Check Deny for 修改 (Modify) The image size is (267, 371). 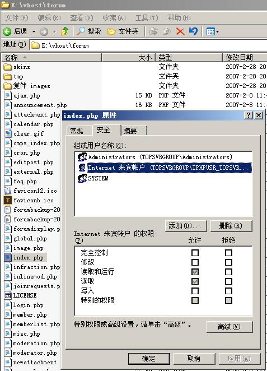[x=228, y=262]
